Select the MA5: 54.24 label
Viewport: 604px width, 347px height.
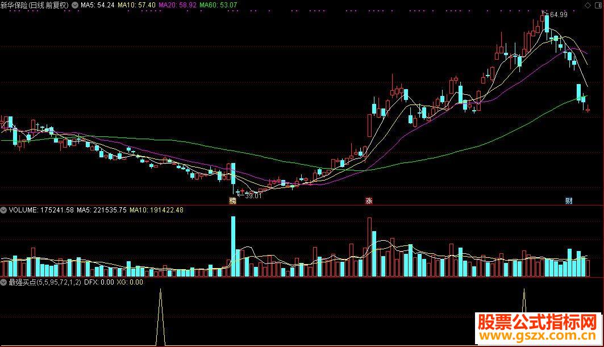[98, 5]
